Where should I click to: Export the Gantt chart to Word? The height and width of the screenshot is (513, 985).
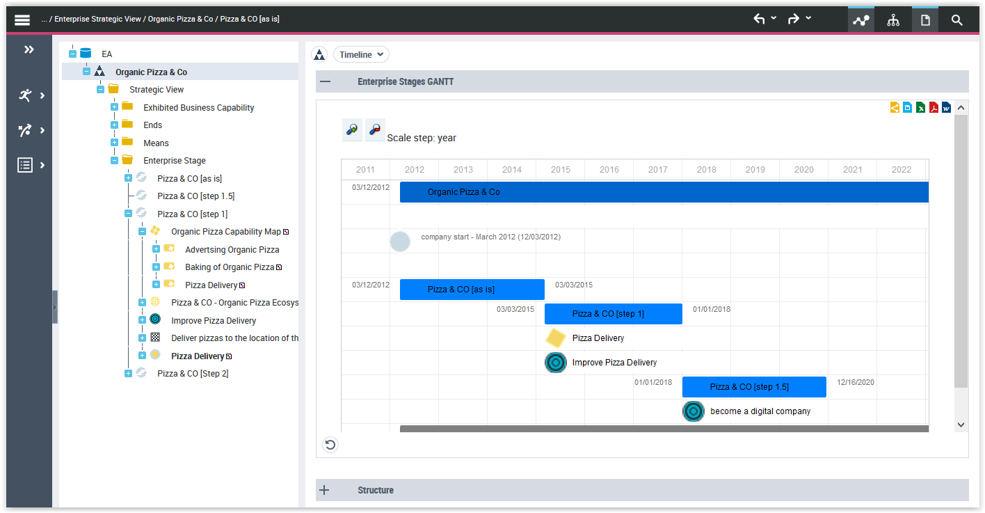946,108
